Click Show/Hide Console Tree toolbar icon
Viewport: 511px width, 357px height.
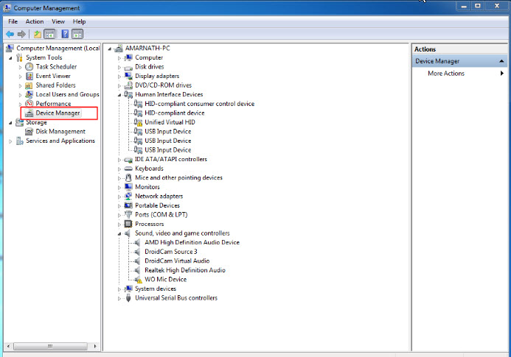pyautogui.click(x=49, y=34)
